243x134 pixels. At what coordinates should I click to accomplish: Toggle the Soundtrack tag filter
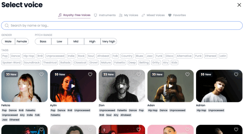32,63
